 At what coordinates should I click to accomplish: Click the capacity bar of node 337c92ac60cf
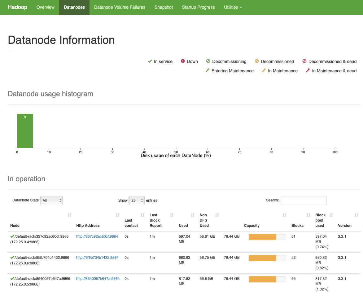[267, 237]
